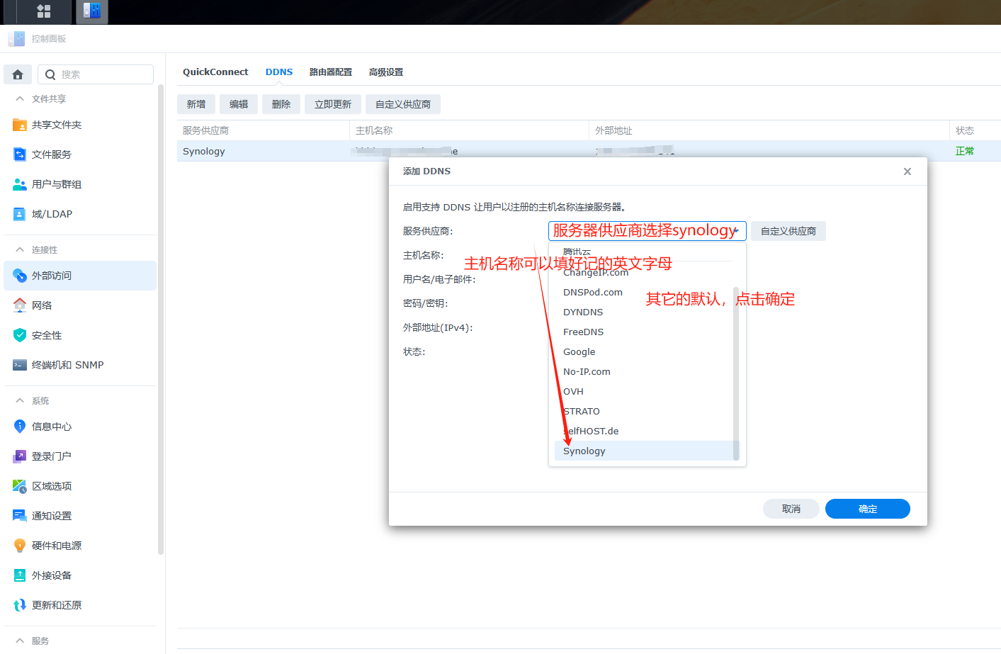This screenshot has height=654, width=1001.
Task: Collapse the System (系统) section
Action: pyautogui.click(x=20, y=401)
